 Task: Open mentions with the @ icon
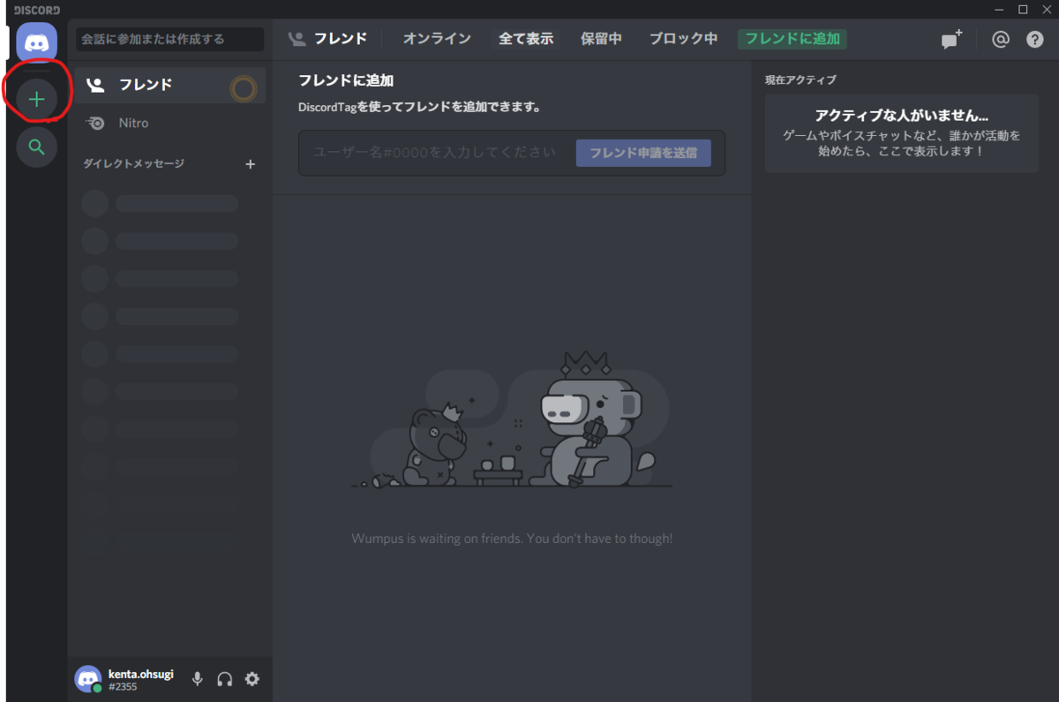(x=1000, y=40)
